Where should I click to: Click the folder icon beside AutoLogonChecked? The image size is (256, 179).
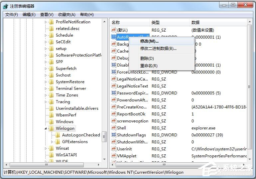point(58,135)
